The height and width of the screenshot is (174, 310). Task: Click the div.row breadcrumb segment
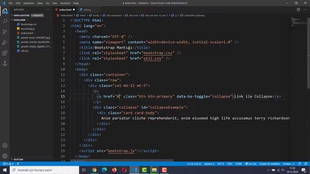click(x=133, y=15)
